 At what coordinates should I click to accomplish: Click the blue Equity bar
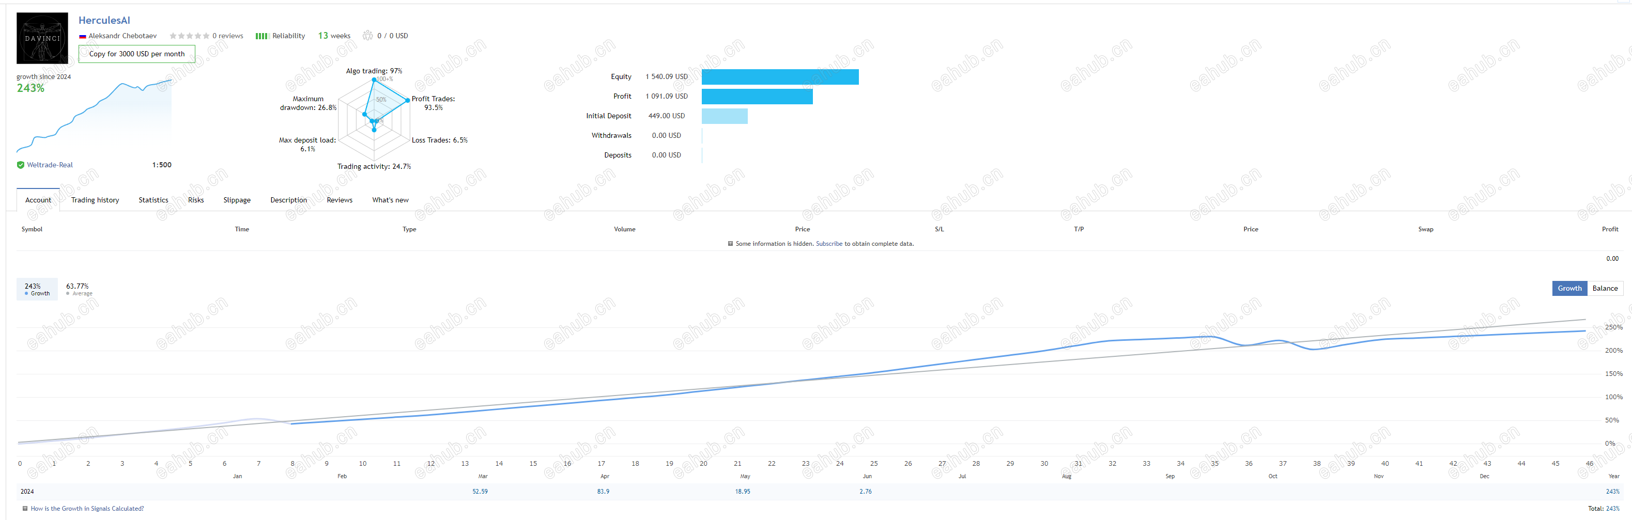click(x=780, y=76)
